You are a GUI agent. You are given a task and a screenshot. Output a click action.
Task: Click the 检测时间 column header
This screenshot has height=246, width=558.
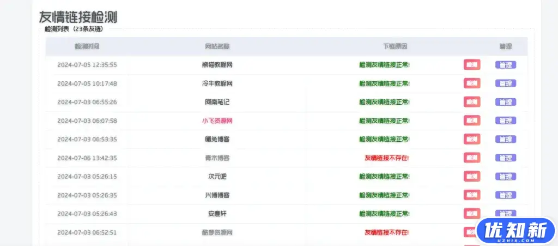(87, 46)
